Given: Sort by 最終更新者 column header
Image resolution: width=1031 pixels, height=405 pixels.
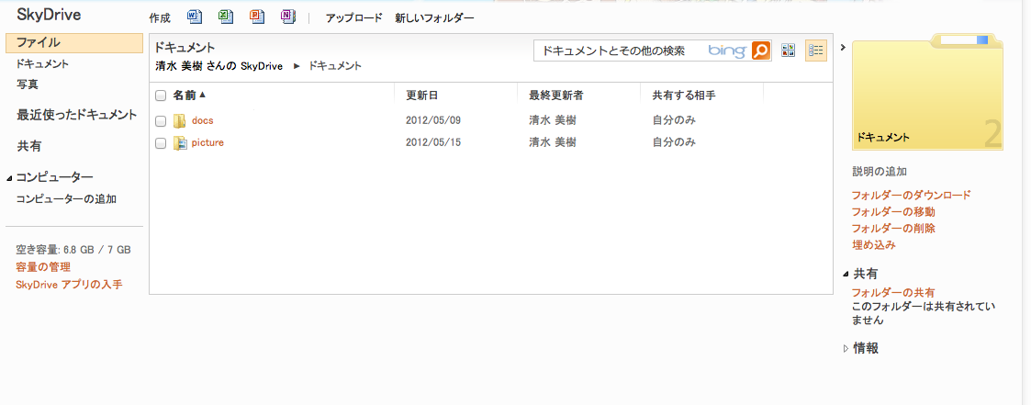Looking at the screenshot, I should (556, 96).
